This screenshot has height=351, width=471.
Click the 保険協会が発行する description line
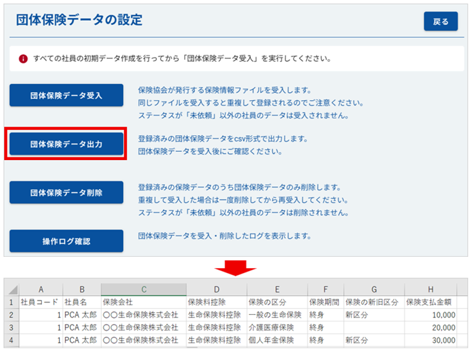tap(225, 90)
